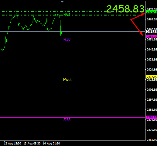Viewport: 157px width, 146px height.
Task: Click the 14 Aug 01:30 time label
Action: pyautogui.click(x=51, y=144)
